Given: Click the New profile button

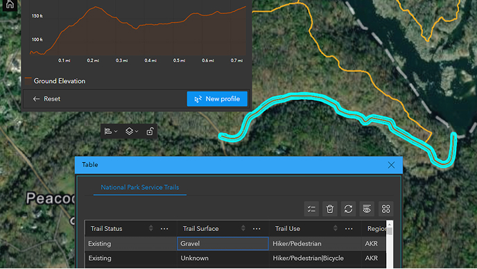Looking at the screenshot, I should [x=217, y=99].
